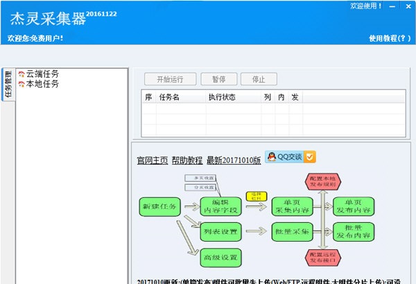Click the 配置本地发布规则 red hexagon
Screen dimensions: 416x284
(x=323, y=182)
